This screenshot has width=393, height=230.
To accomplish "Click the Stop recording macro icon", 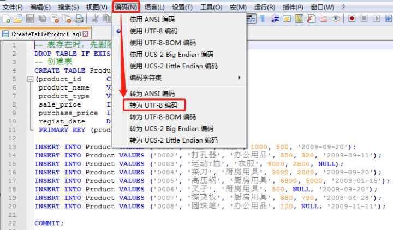I will coord(364,19).
